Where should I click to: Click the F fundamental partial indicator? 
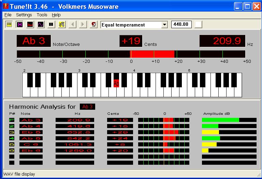tap(12, 120)
